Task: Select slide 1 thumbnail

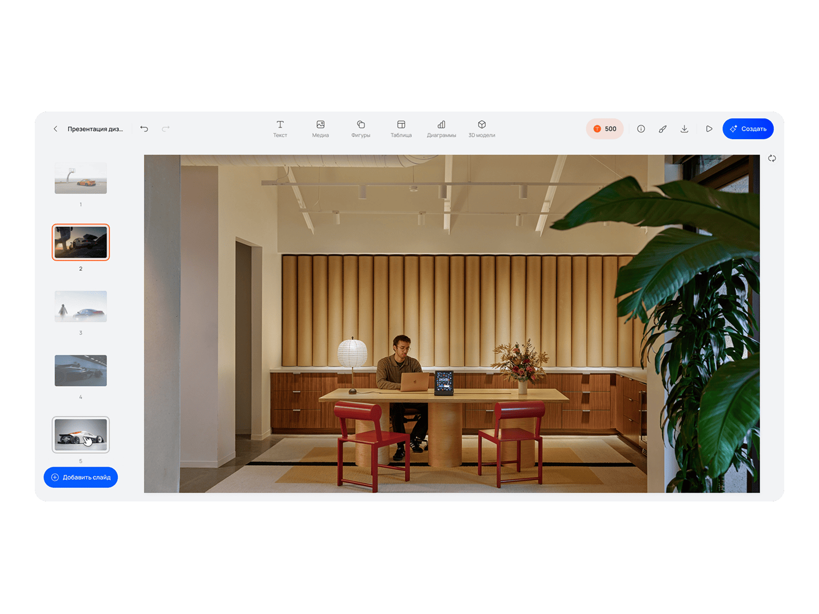Action: (x=81, y=178)
